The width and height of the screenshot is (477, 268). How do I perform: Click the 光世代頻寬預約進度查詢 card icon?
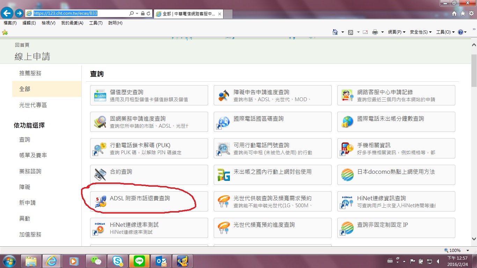pyautogui.click(x=224, y=228)
